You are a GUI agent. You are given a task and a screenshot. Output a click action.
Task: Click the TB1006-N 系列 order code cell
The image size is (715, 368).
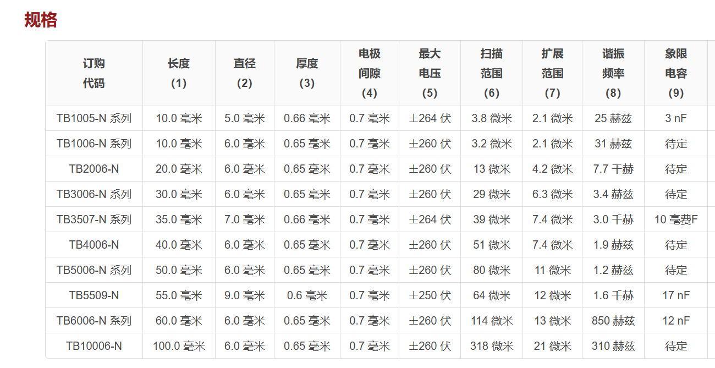coord(94,144)
